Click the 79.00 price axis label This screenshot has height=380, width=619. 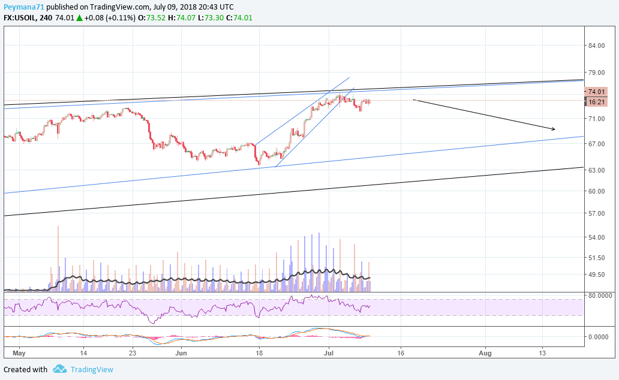click(596, 73)
